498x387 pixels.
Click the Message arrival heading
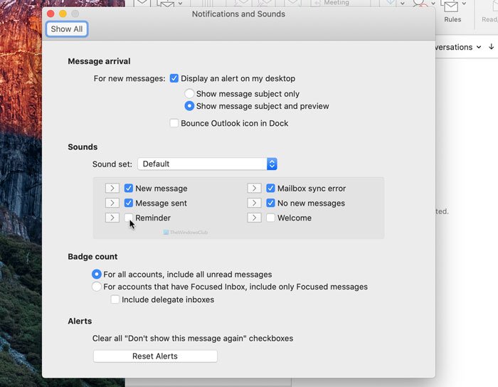click(x=99, y=61)
